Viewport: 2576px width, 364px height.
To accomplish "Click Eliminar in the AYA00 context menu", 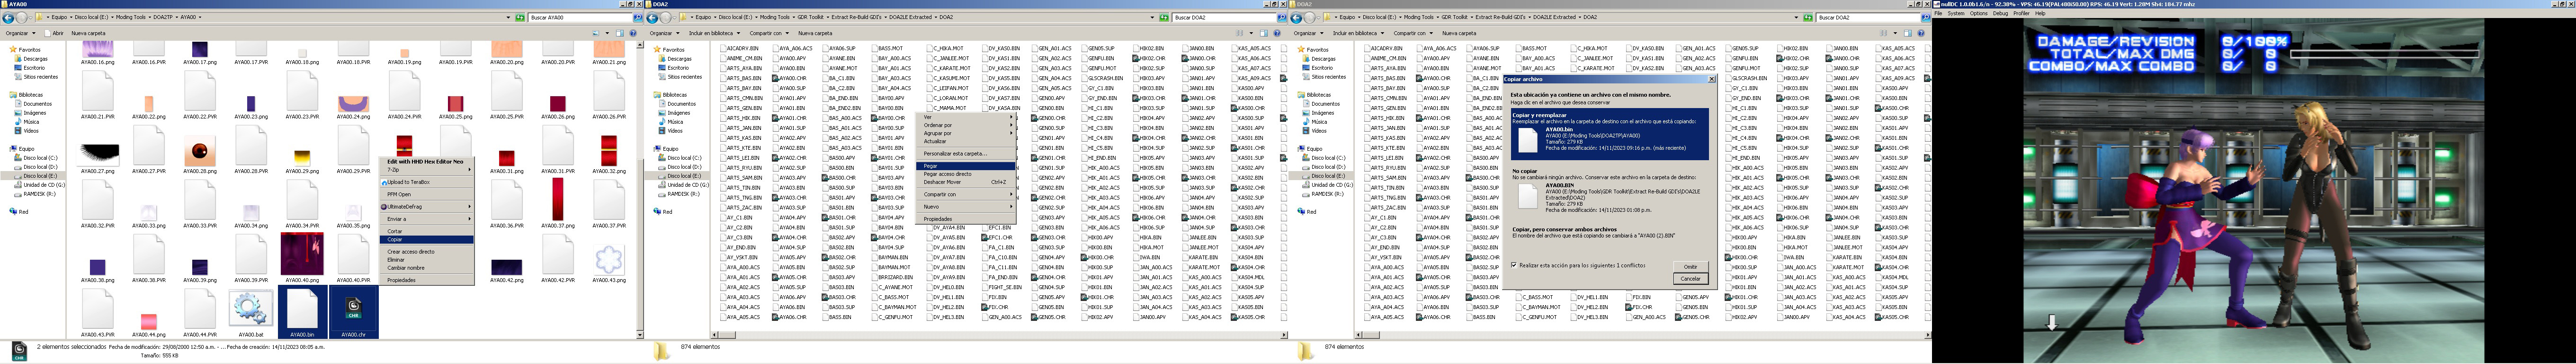I will pyautogui.click(x=427, y=260).
